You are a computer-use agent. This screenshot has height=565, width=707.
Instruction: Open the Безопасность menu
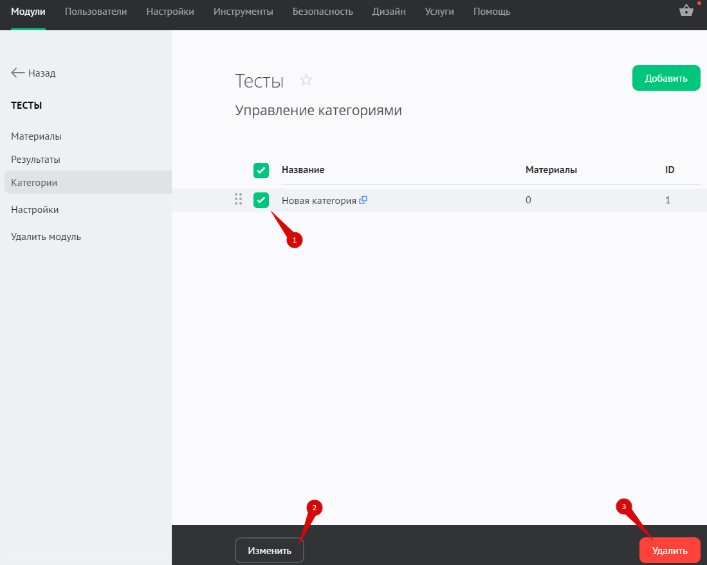click(x=322, y=12)
